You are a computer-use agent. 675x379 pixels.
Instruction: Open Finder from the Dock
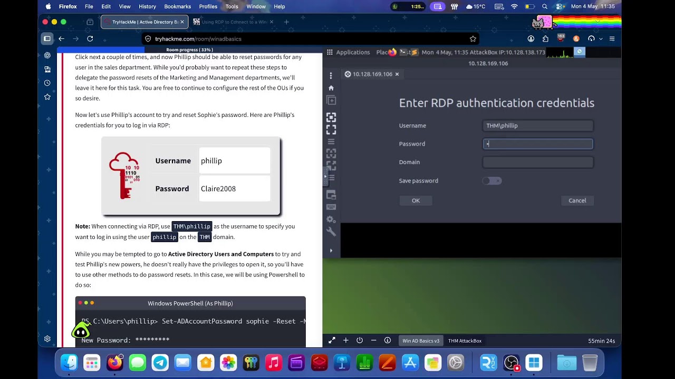coord(69,363)
